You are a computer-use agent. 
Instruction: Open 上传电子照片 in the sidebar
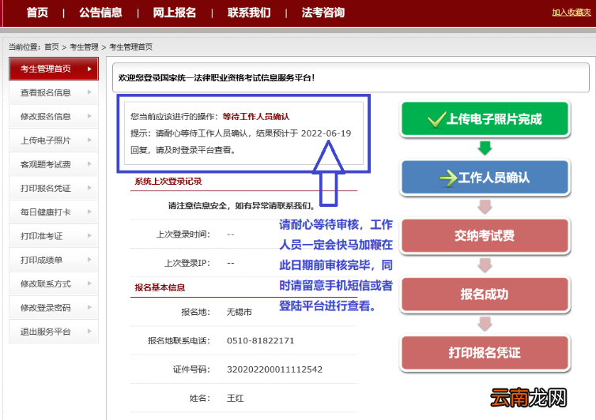[54, 140]
